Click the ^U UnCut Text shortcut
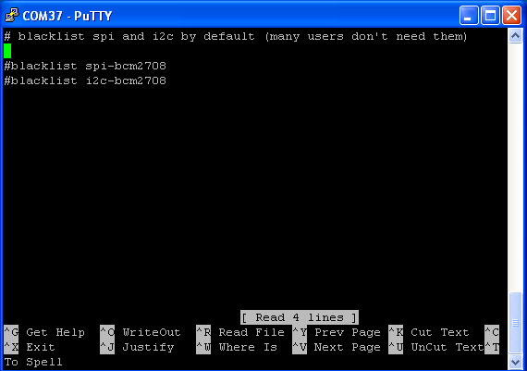The width and height of the screenshot is (527, 371). [435, 347]
